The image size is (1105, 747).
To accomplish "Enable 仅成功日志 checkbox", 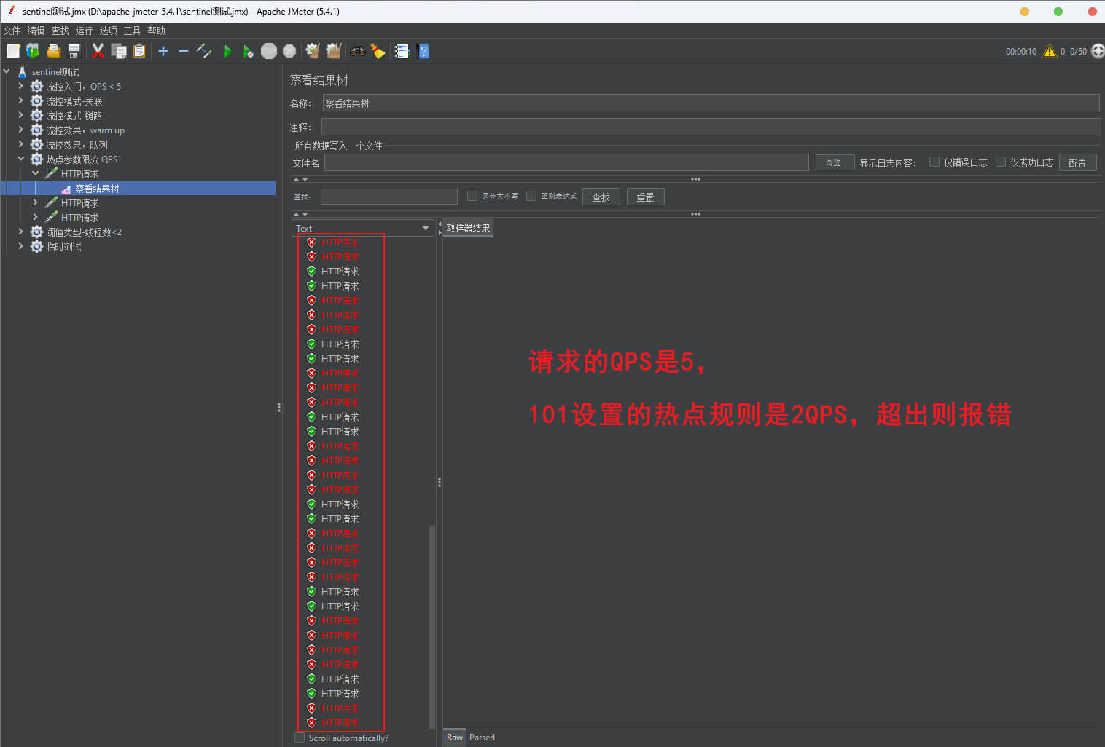I will [1001, 162].
